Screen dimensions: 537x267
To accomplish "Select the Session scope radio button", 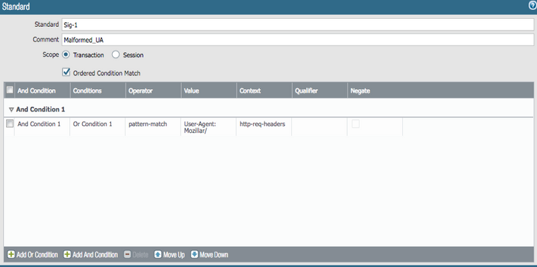I will point(115,54).
